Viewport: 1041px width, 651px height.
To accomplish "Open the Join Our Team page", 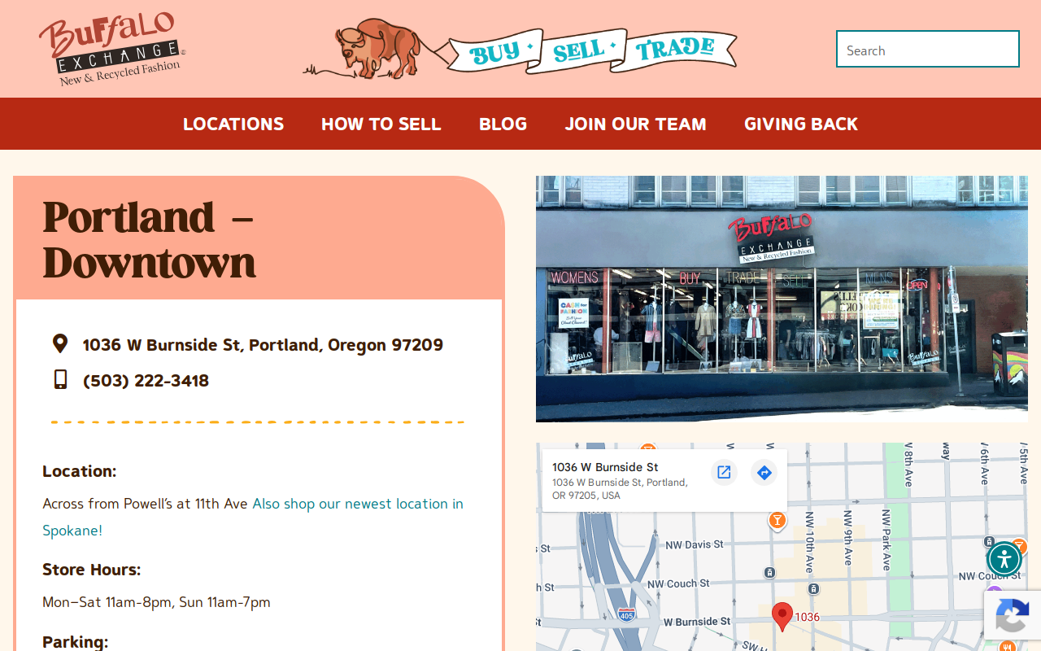I will pyautogui.click(x=635, y=124).
